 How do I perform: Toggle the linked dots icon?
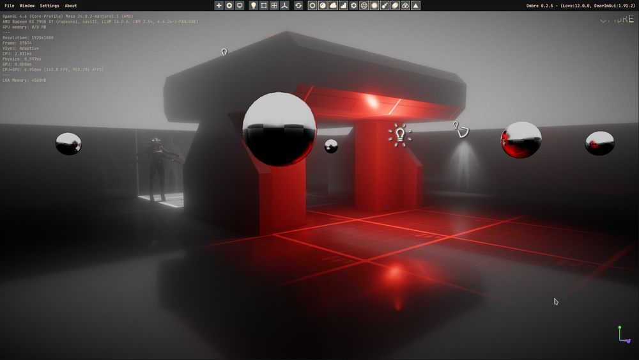(385, 5)
